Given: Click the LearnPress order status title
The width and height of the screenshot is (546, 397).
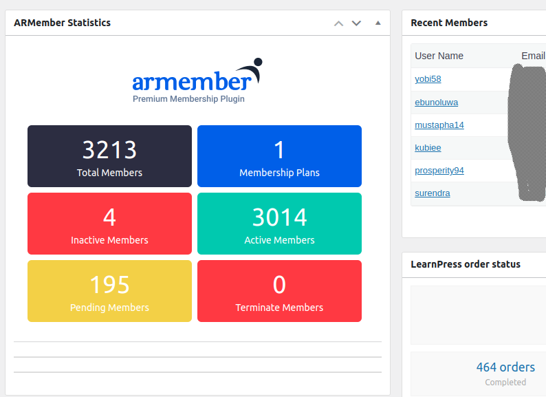Looking at the screenshot, I should coord(466,264).
